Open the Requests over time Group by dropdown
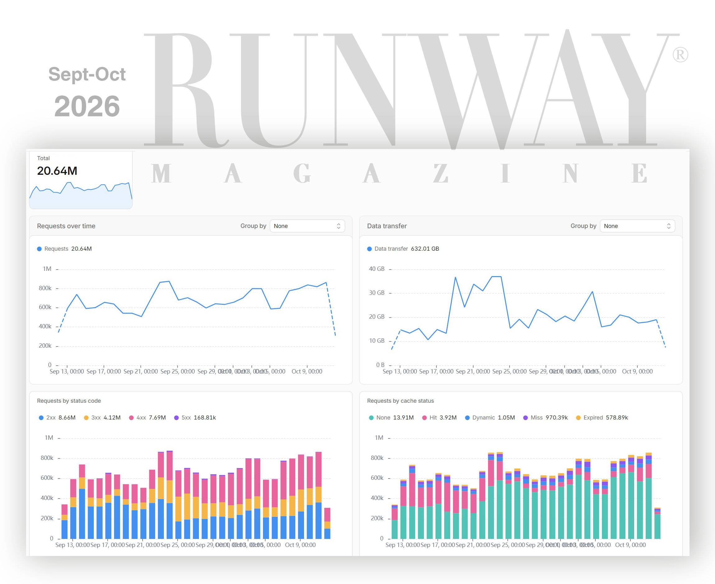The height and width of the screenshot is (584, 715). tap(307, 226)
